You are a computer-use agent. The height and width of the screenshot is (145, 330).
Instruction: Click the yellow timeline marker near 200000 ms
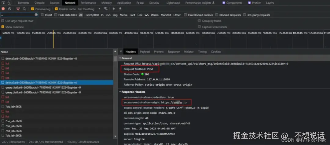pos(53,39)
